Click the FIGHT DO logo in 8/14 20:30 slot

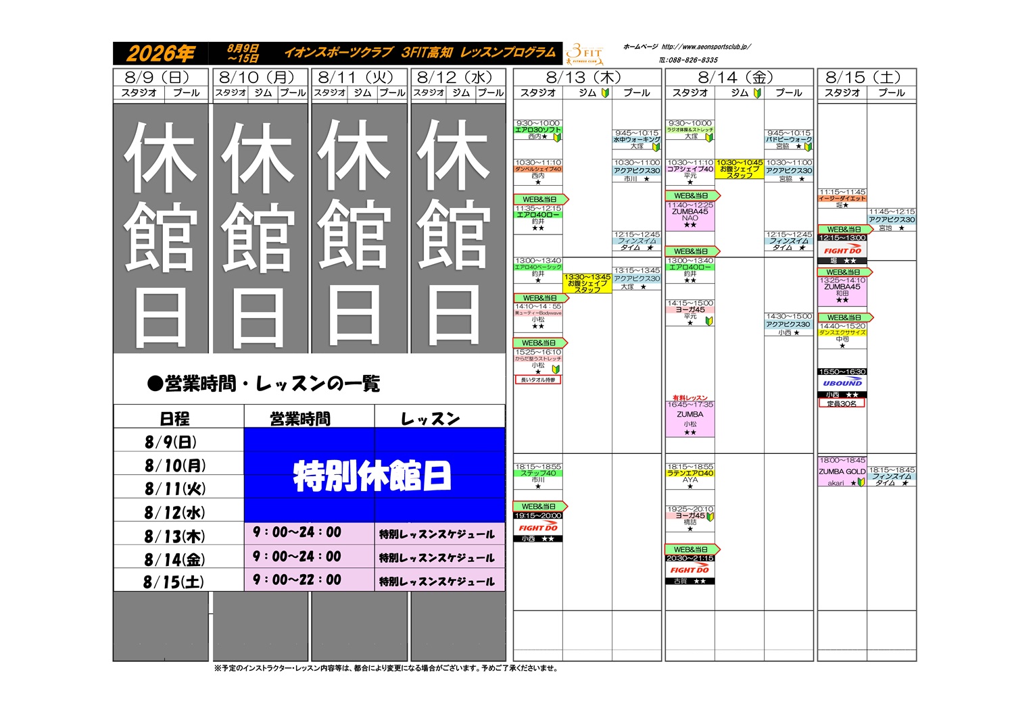pyautogui.click(x=690, y=569)
